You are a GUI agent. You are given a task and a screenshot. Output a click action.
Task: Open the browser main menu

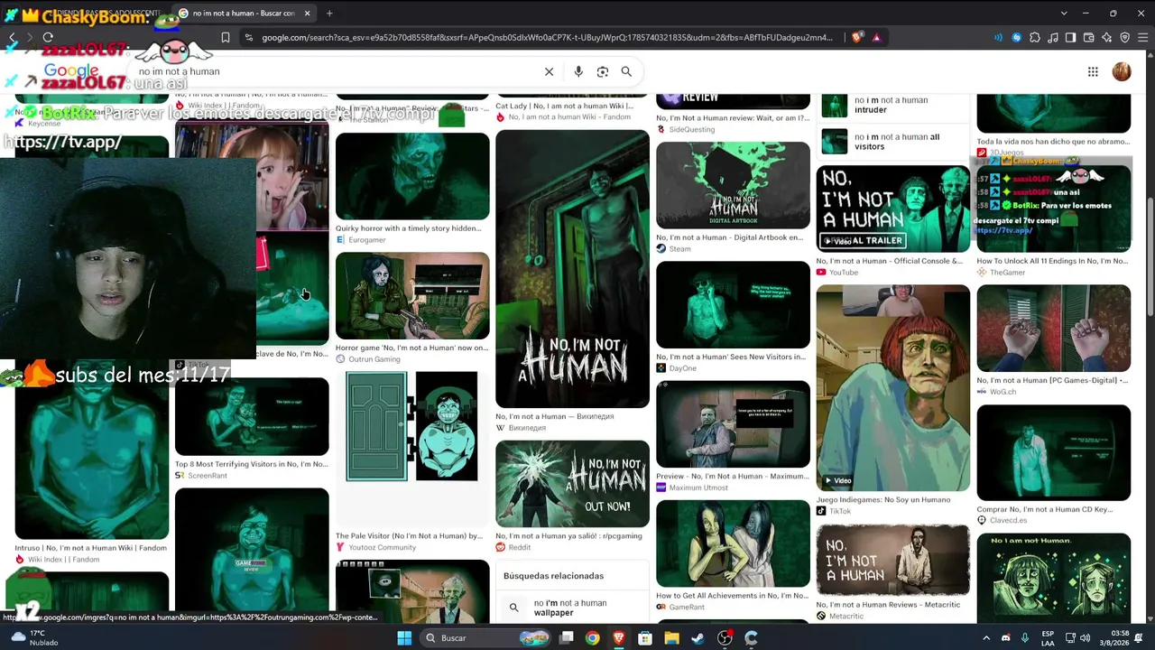click(1142, 37)
